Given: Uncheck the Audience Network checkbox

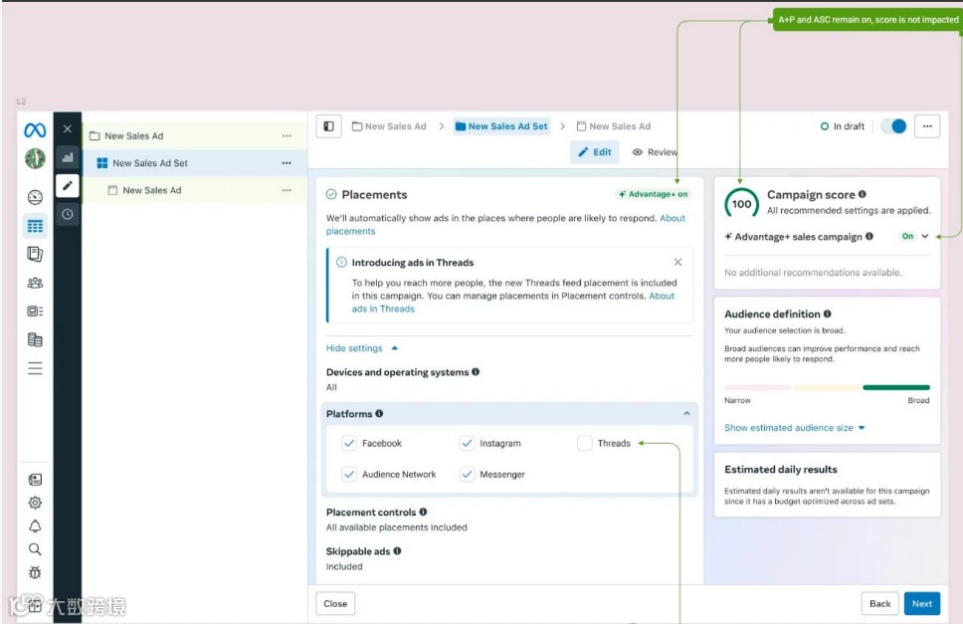Looking at the screenshot, I should coord(349,474).
